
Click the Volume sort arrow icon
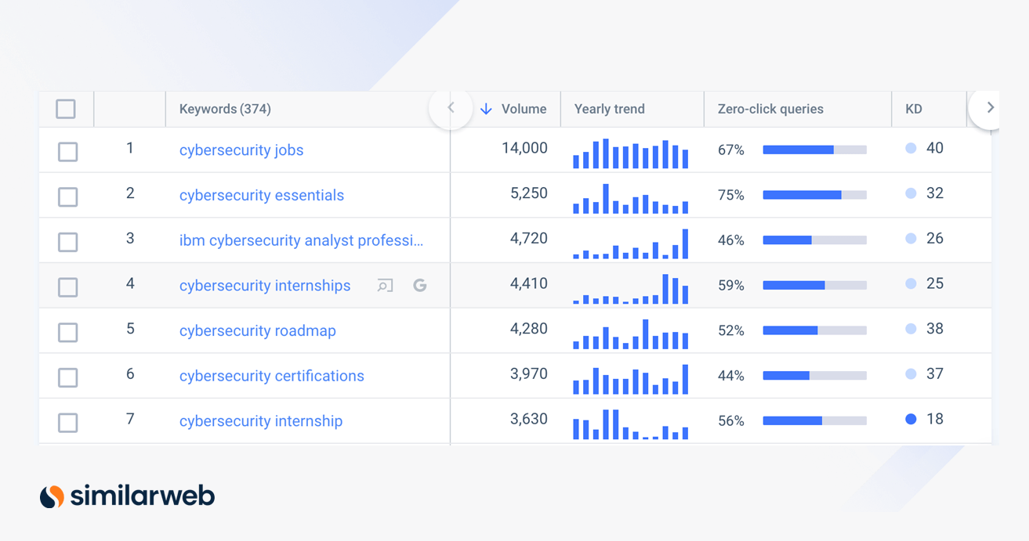tap(486, 109)
